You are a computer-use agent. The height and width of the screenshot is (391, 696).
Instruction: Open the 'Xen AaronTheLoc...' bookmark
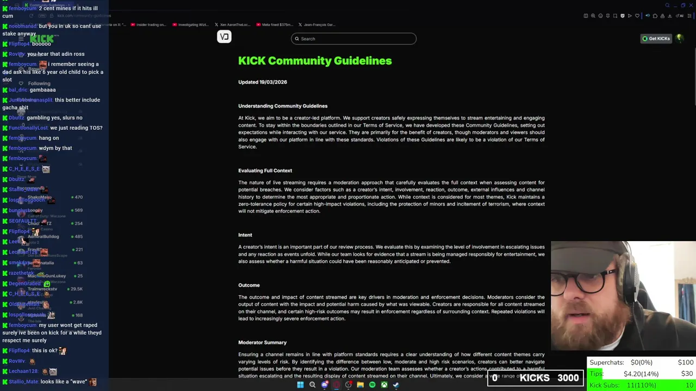pyautogui.click(x=232, y=24)
